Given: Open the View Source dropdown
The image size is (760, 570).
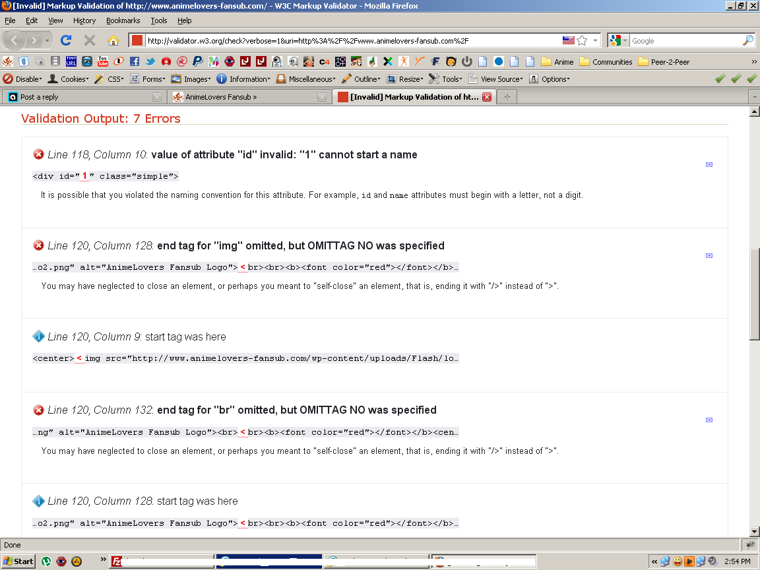Looking at the screenshot, I should [495, 79].
